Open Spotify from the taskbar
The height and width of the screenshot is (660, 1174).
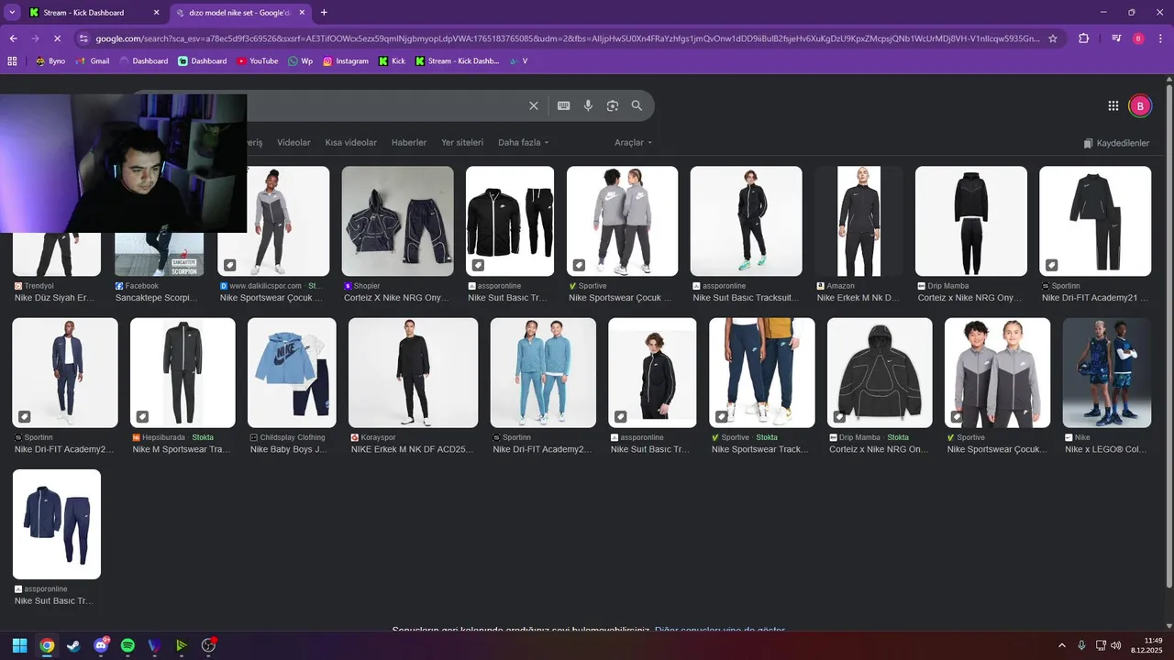pyautogui.click(x=127, y=645)
